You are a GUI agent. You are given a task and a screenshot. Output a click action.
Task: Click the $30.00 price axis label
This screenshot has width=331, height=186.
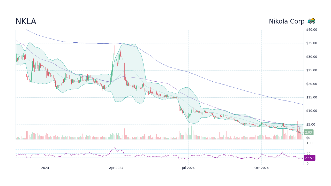pyautogui.click(x=312, y=57)
